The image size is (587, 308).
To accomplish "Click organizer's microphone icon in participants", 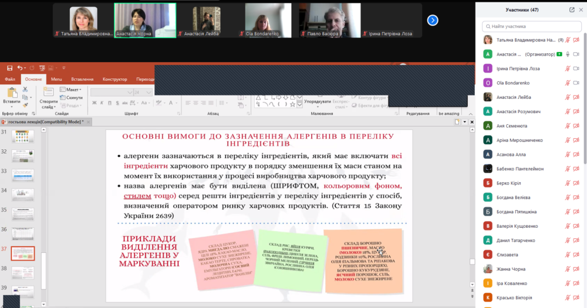I will [568, 54].
